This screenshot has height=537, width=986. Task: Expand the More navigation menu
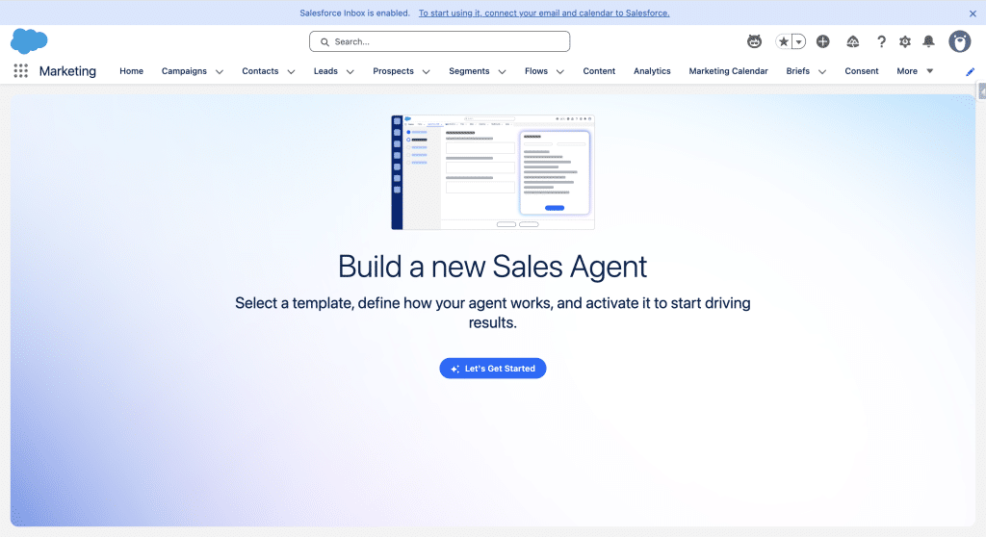click(915, 71)
